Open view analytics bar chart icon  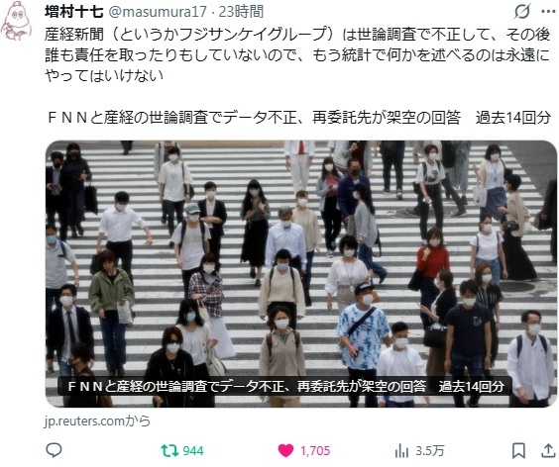pos(401,451)
